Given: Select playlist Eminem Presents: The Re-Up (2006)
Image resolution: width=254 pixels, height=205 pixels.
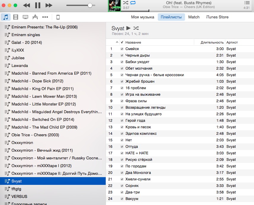Looking at the screenshot, I should point(53,27).
